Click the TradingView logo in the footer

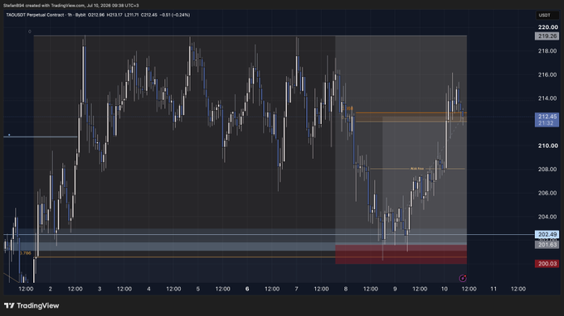(32, 305)
